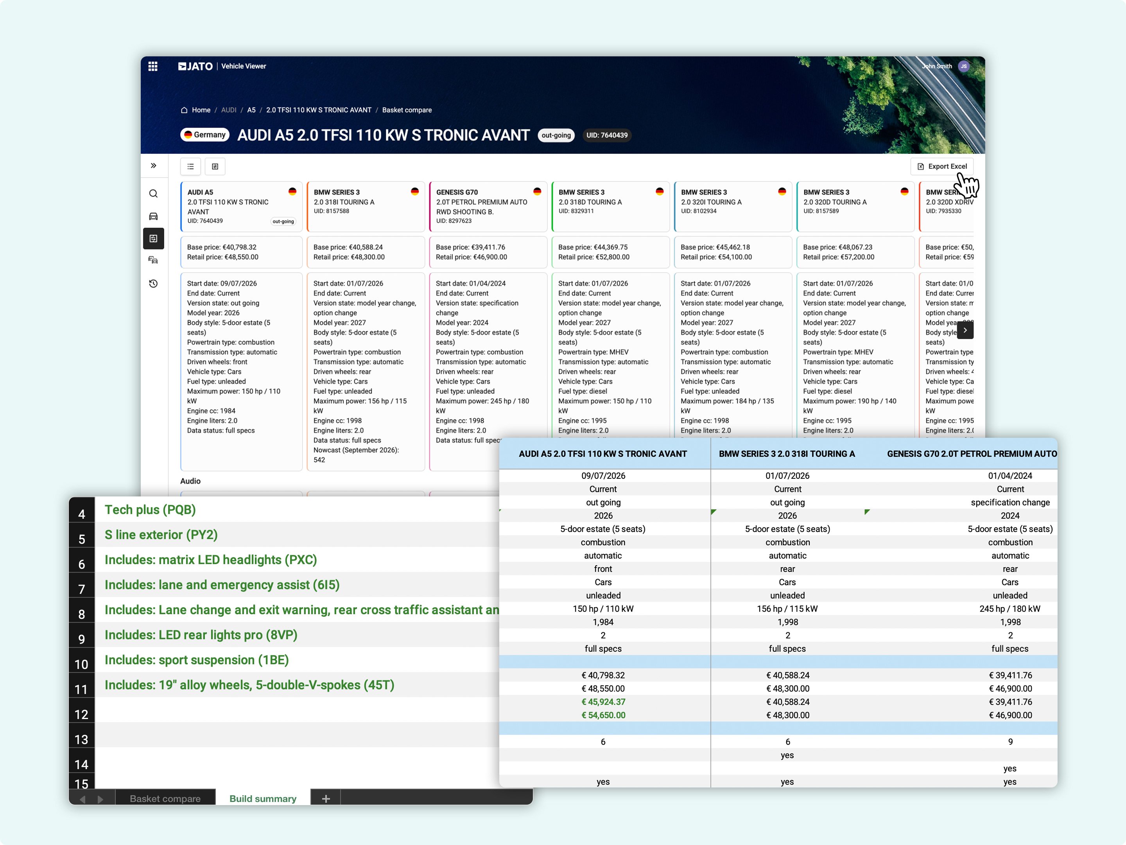Select the AUDI A5 vehicle card
1126x845 pixels.
(x=241, y=207)
